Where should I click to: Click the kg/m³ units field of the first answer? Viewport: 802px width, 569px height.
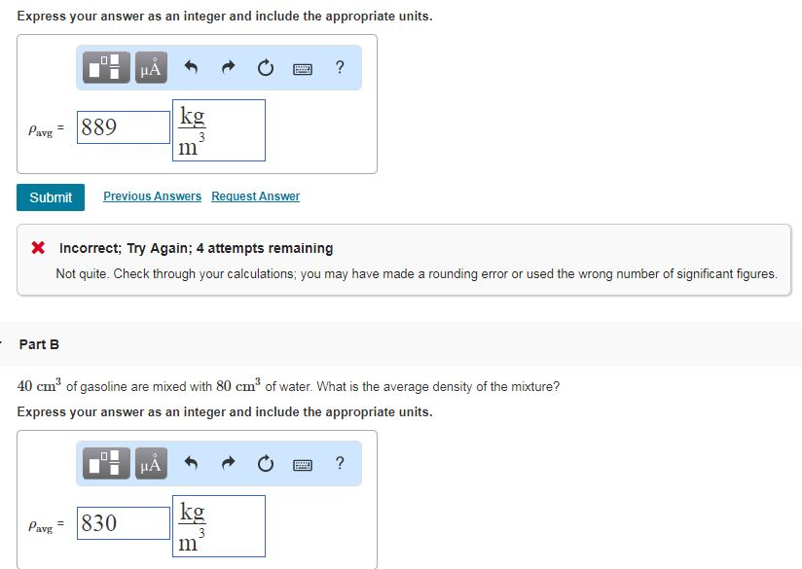click(x=219, y=130)
